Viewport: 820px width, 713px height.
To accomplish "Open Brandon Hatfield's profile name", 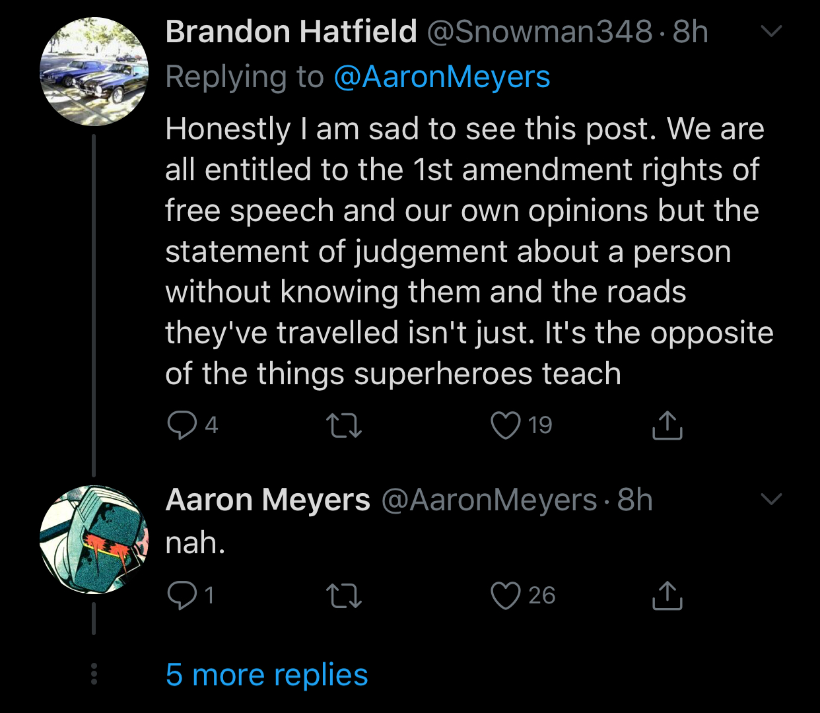I will [x=291, y=32].
